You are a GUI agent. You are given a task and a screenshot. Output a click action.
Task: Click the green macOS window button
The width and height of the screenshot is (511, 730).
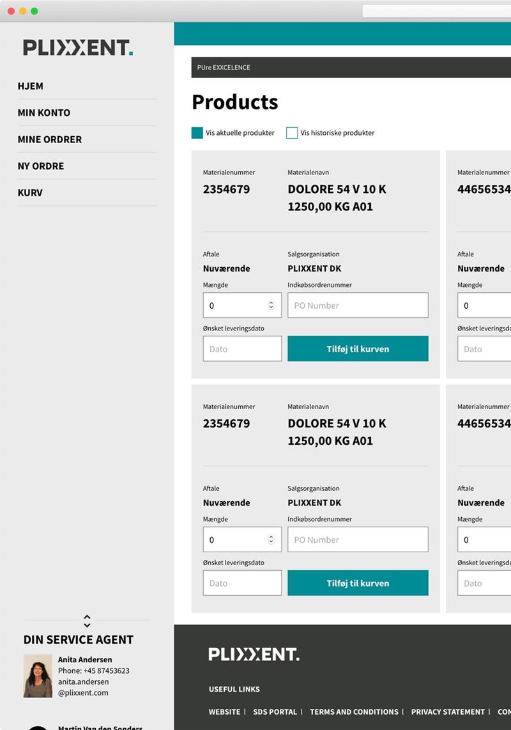coord(34,11)
